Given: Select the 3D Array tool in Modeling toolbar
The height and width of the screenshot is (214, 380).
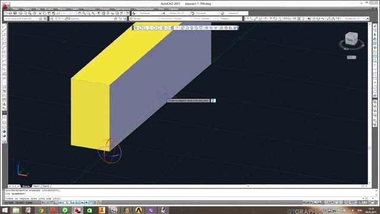Looking at the screenshot, I should (235, 28).
